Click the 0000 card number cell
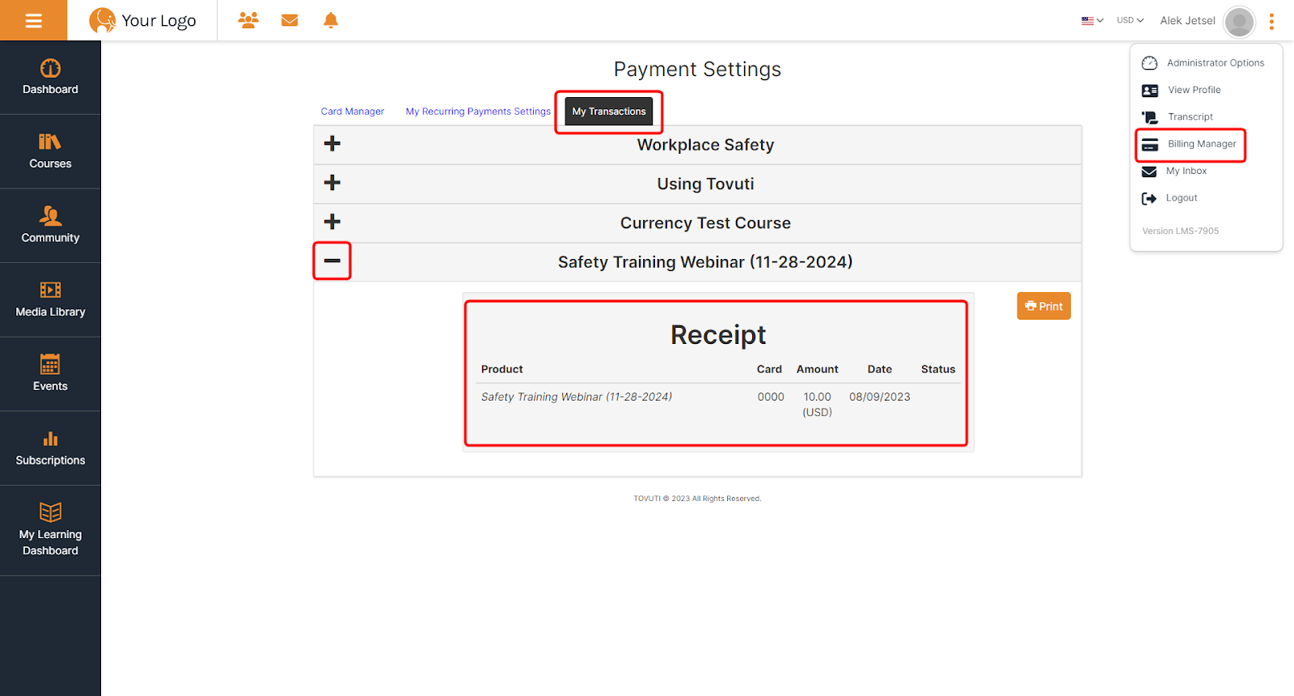 pyautogui.click(x=771, y=397)
